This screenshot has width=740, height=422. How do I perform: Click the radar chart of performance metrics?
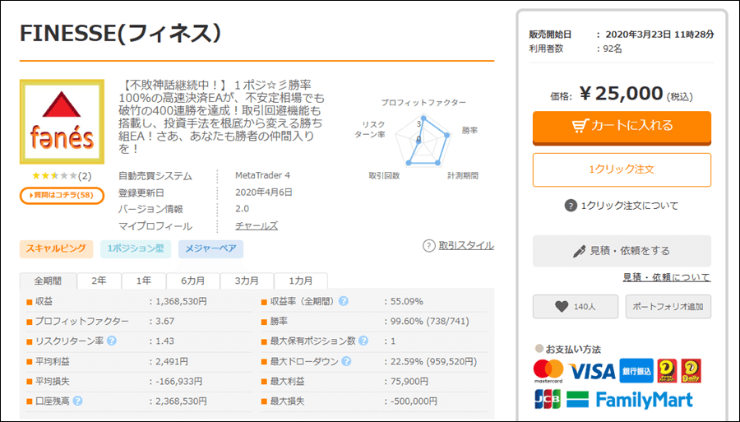coord(423,141)
